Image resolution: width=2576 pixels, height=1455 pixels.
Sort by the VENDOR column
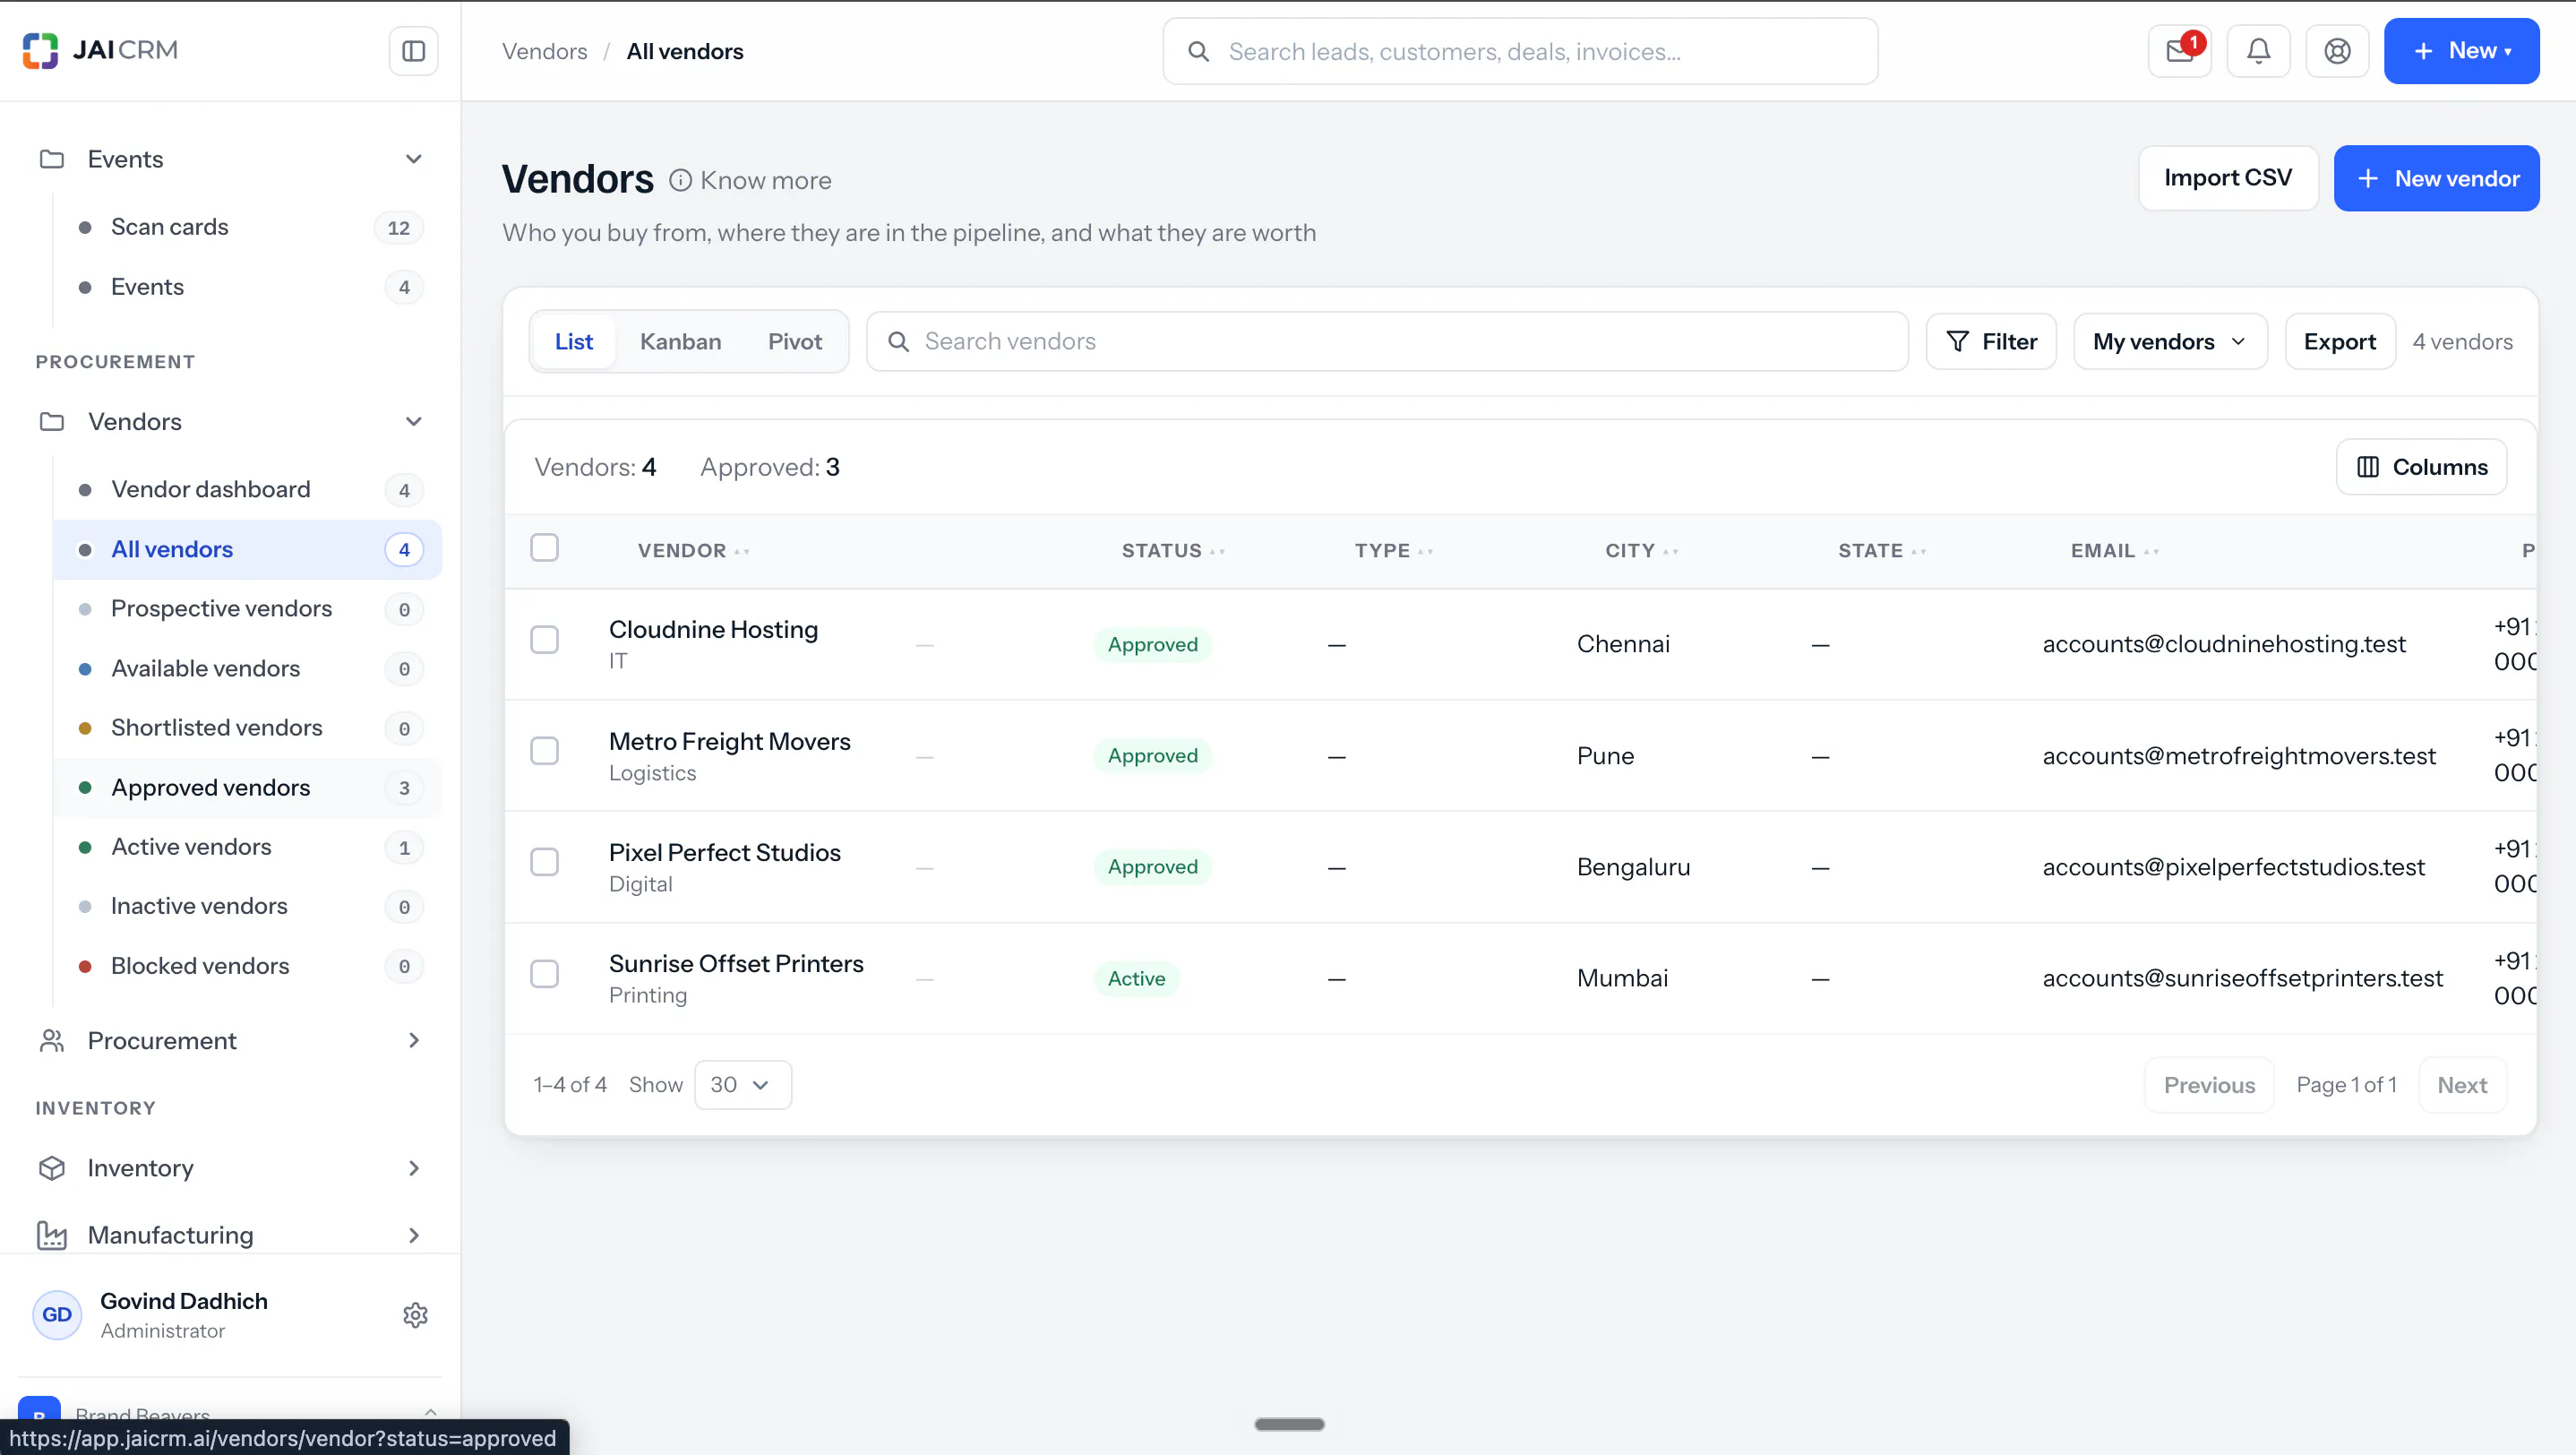click(693, 551)
